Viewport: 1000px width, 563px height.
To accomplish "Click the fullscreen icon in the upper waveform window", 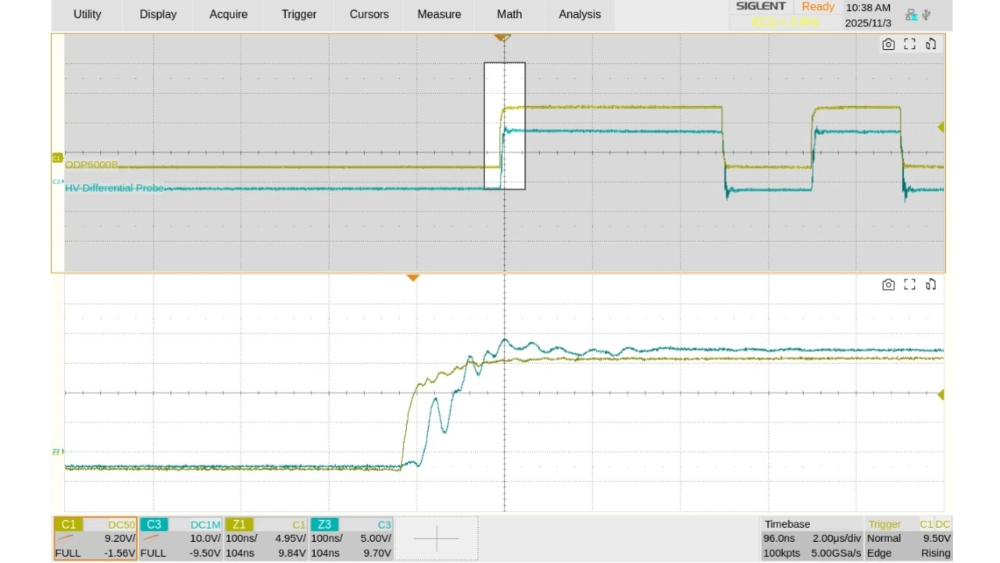I will point(909,45).
